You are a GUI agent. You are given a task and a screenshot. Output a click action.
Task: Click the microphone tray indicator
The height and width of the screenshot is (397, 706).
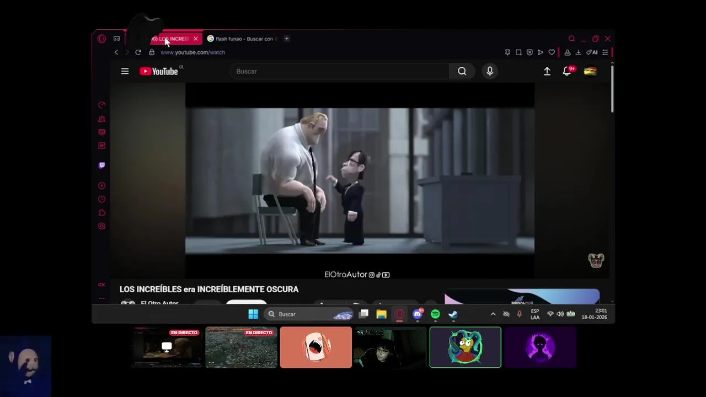pos(519,314)
